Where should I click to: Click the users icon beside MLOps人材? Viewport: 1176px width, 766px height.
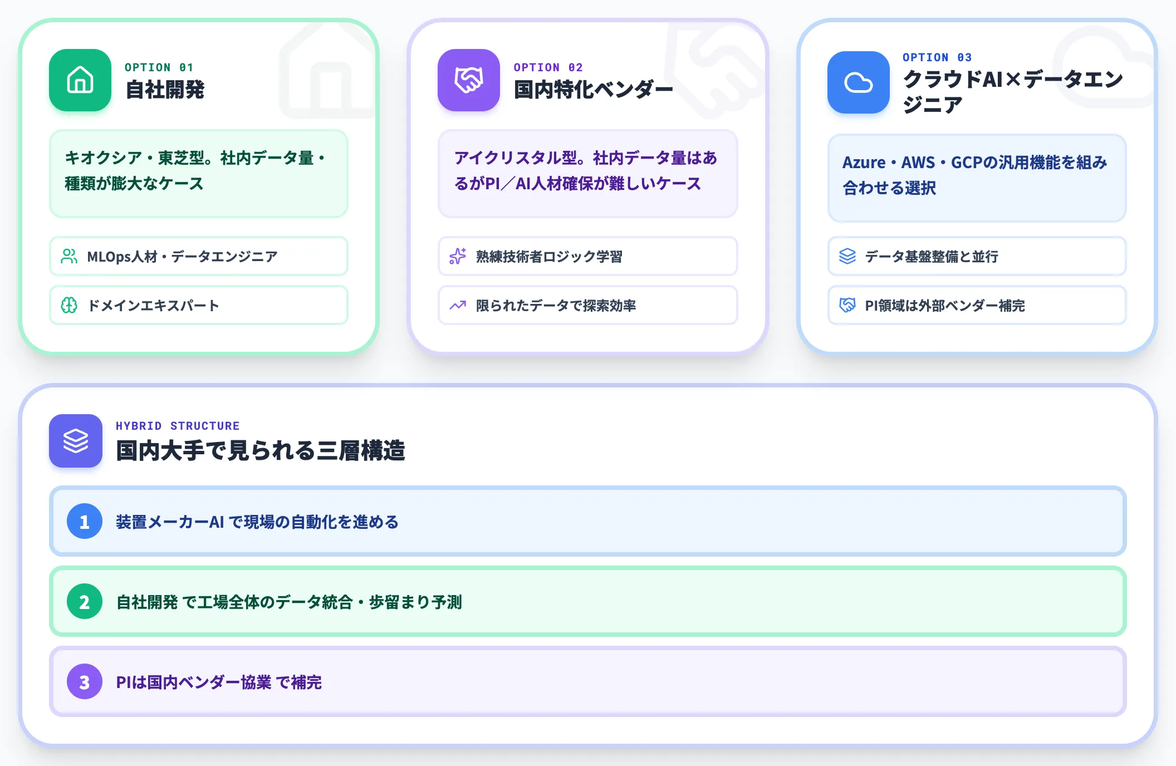[x=69, y=256]
